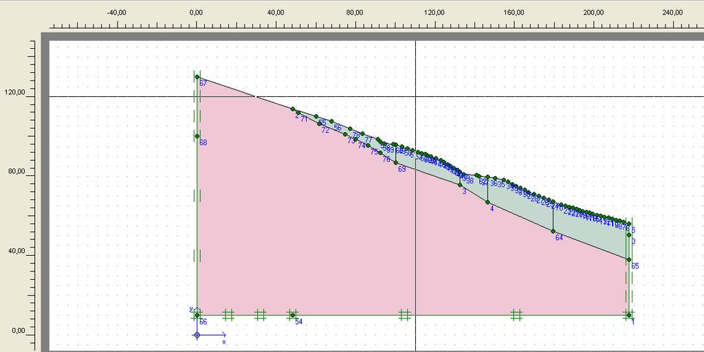This screenshot has height=352, width=704.
Task: Select geometry point 74
Action: [355, 139]
